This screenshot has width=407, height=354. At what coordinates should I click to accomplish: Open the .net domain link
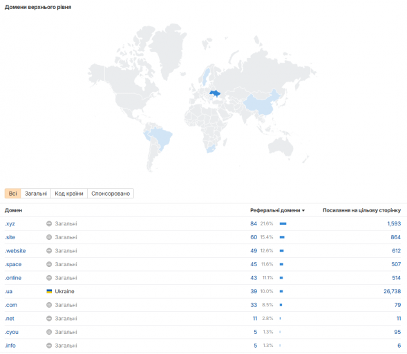click(x=10, y=319)
